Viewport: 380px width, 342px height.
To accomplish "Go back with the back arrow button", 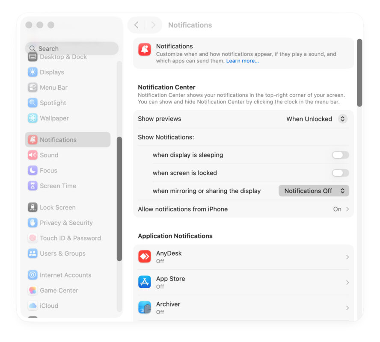I will (x=137, y=25).
